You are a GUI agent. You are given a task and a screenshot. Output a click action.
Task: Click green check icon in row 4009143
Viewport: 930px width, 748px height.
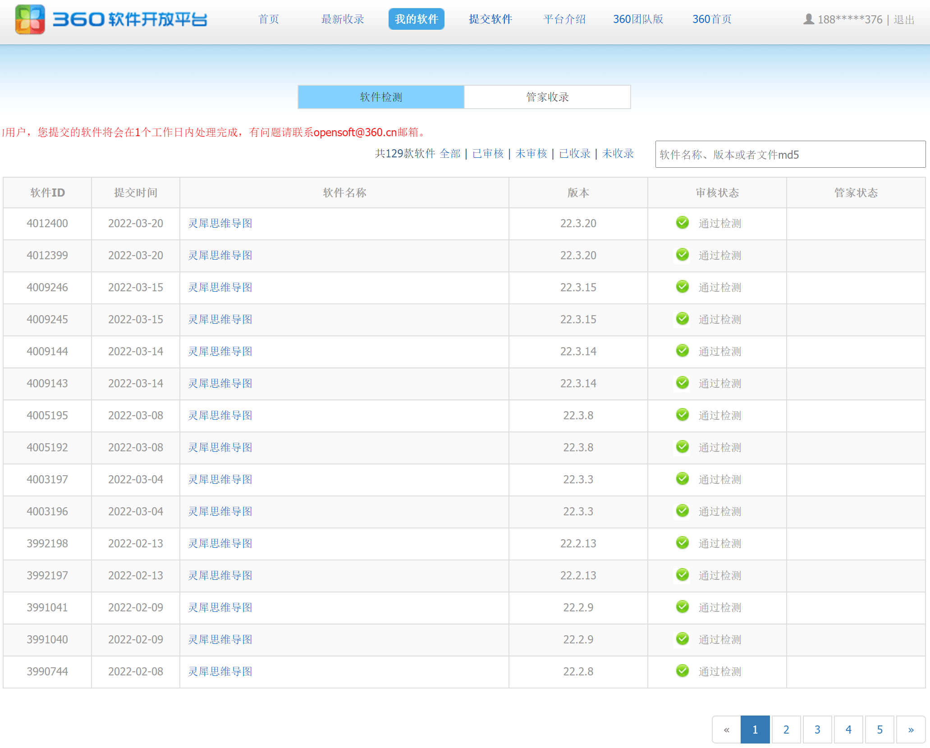pyautogui.click(x=683, y=383)
